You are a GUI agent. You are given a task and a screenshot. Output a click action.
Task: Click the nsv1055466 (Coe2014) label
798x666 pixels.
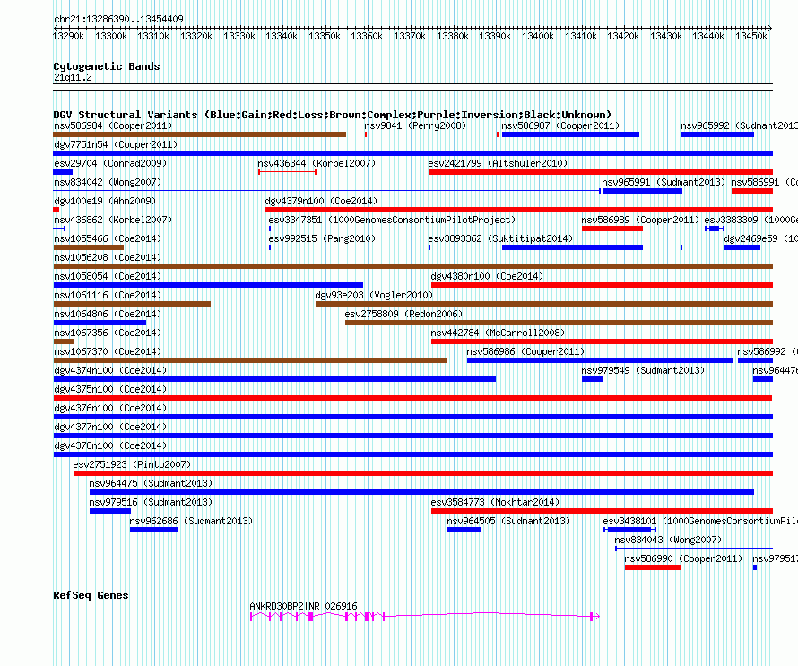(108, 238)
